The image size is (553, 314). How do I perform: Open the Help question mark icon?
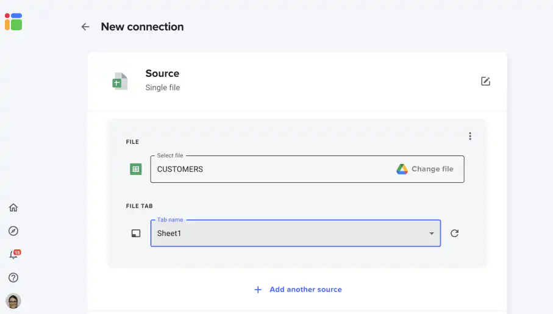[x=13, y=277]
